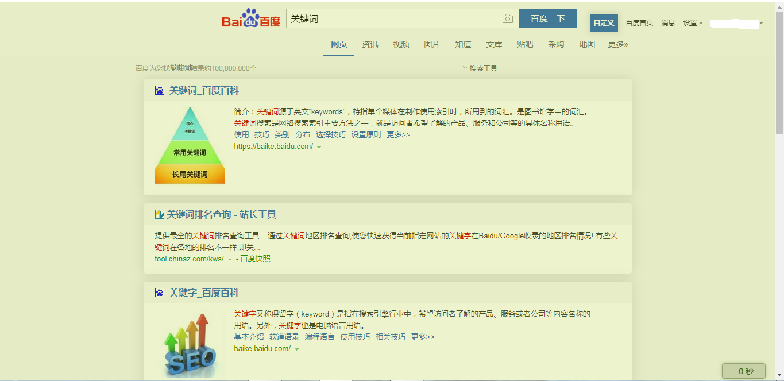The image size is (784, 381).
Task: Click the Baidu logo
Action: click(x=251, y=18)
